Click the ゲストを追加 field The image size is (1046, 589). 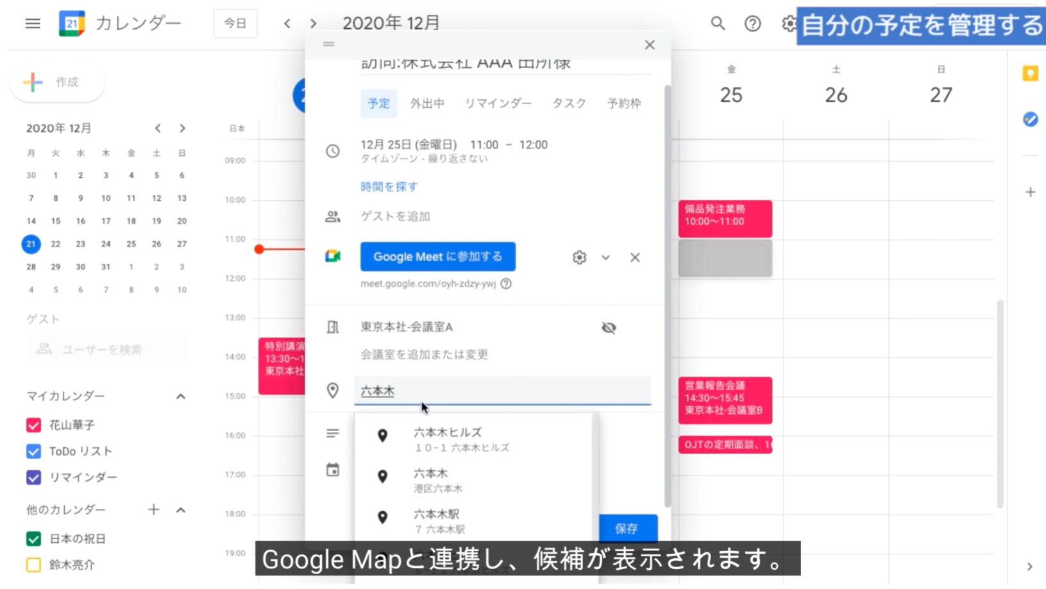click(x=396, y=217)
